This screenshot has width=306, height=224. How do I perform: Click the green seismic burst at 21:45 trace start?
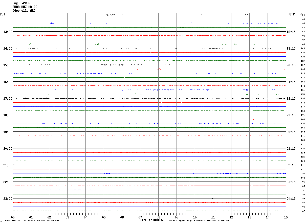[x=14, y=177]
